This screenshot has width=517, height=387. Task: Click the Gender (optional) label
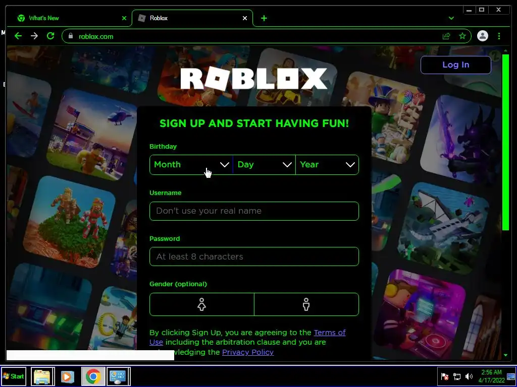pyautogui.click(x=178, y=284)
